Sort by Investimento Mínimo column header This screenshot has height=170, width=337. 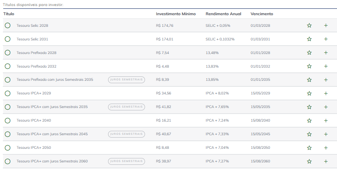[x=176, y=14]
